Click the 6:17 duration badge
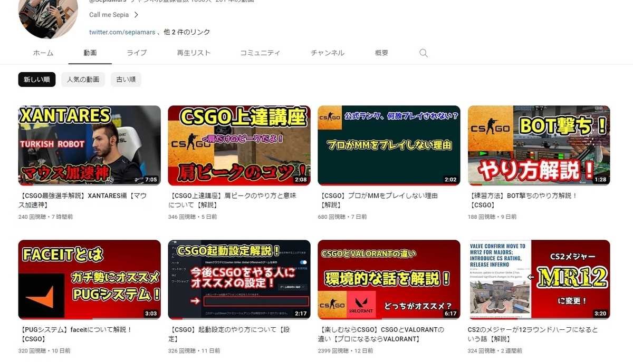 (x=450, y=314)
